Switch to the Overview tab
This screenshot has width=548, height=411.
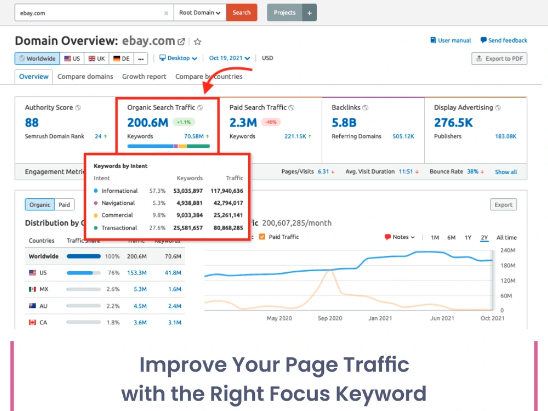(x=33, y=77)
